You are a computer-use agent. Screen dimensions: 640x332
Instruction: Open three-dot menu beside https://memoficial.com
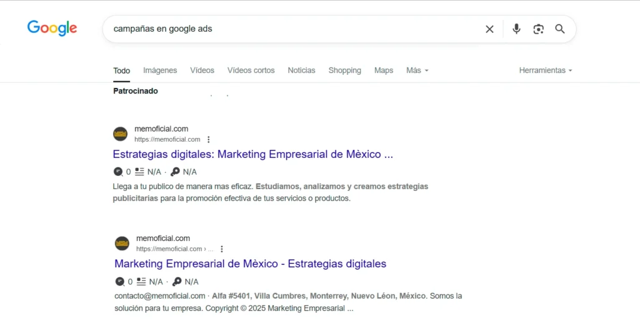coord(209,139)
